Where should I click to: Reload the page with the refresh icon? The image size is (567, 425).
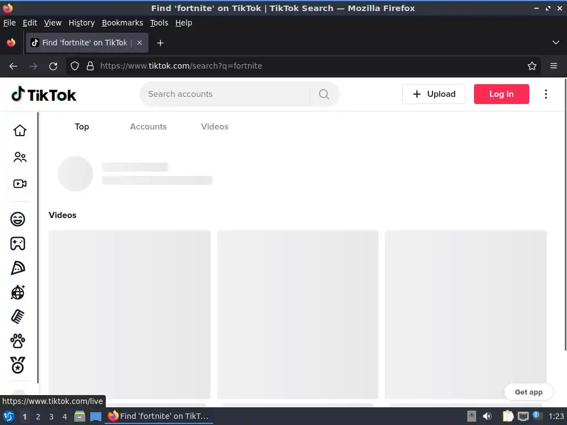53,66
